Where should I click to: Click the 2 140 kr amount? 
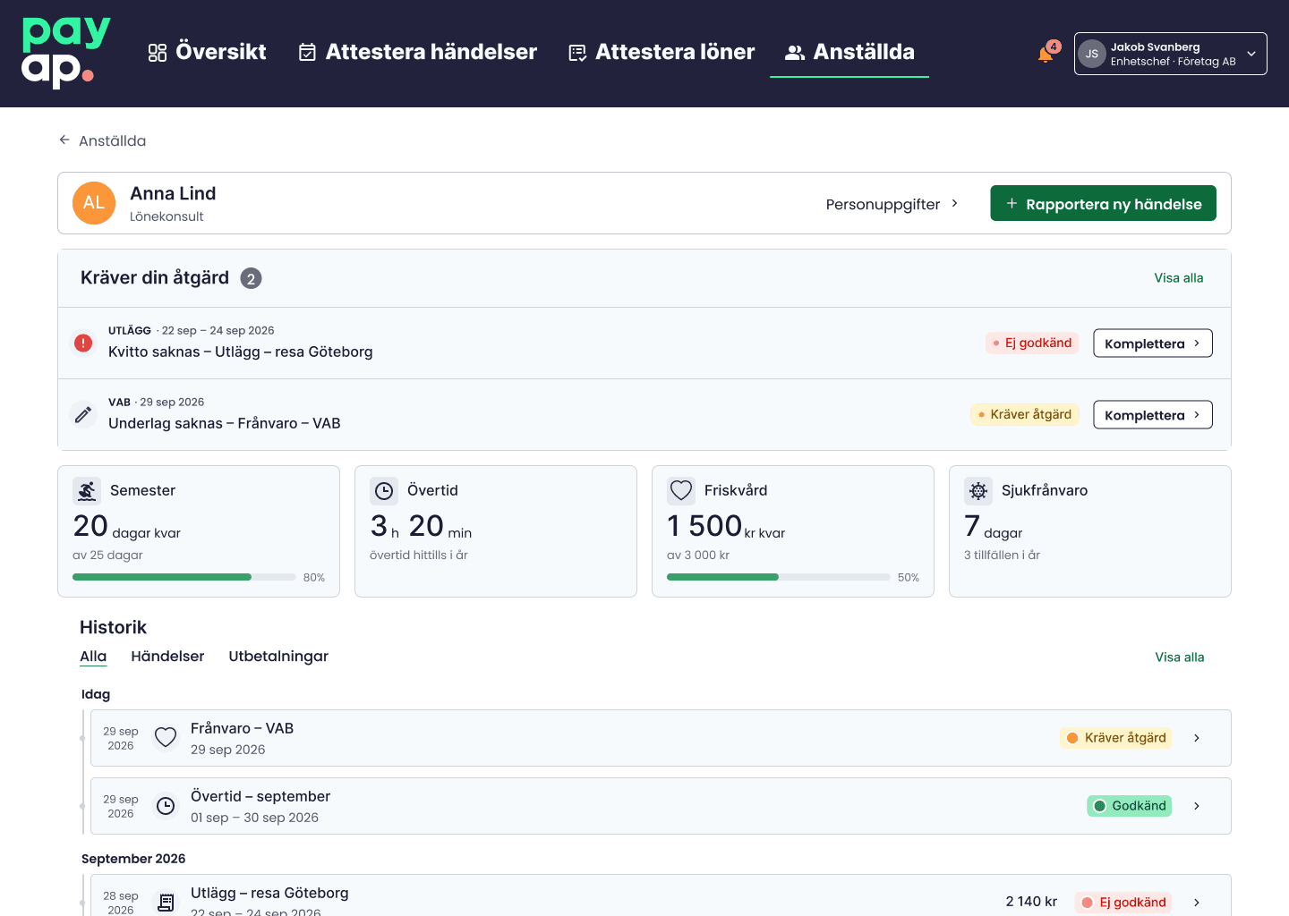point(1031,902)
